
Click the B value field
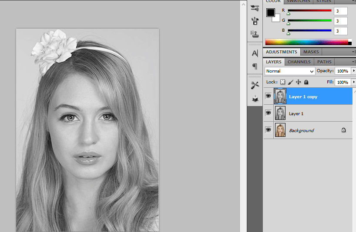(341, 31)
